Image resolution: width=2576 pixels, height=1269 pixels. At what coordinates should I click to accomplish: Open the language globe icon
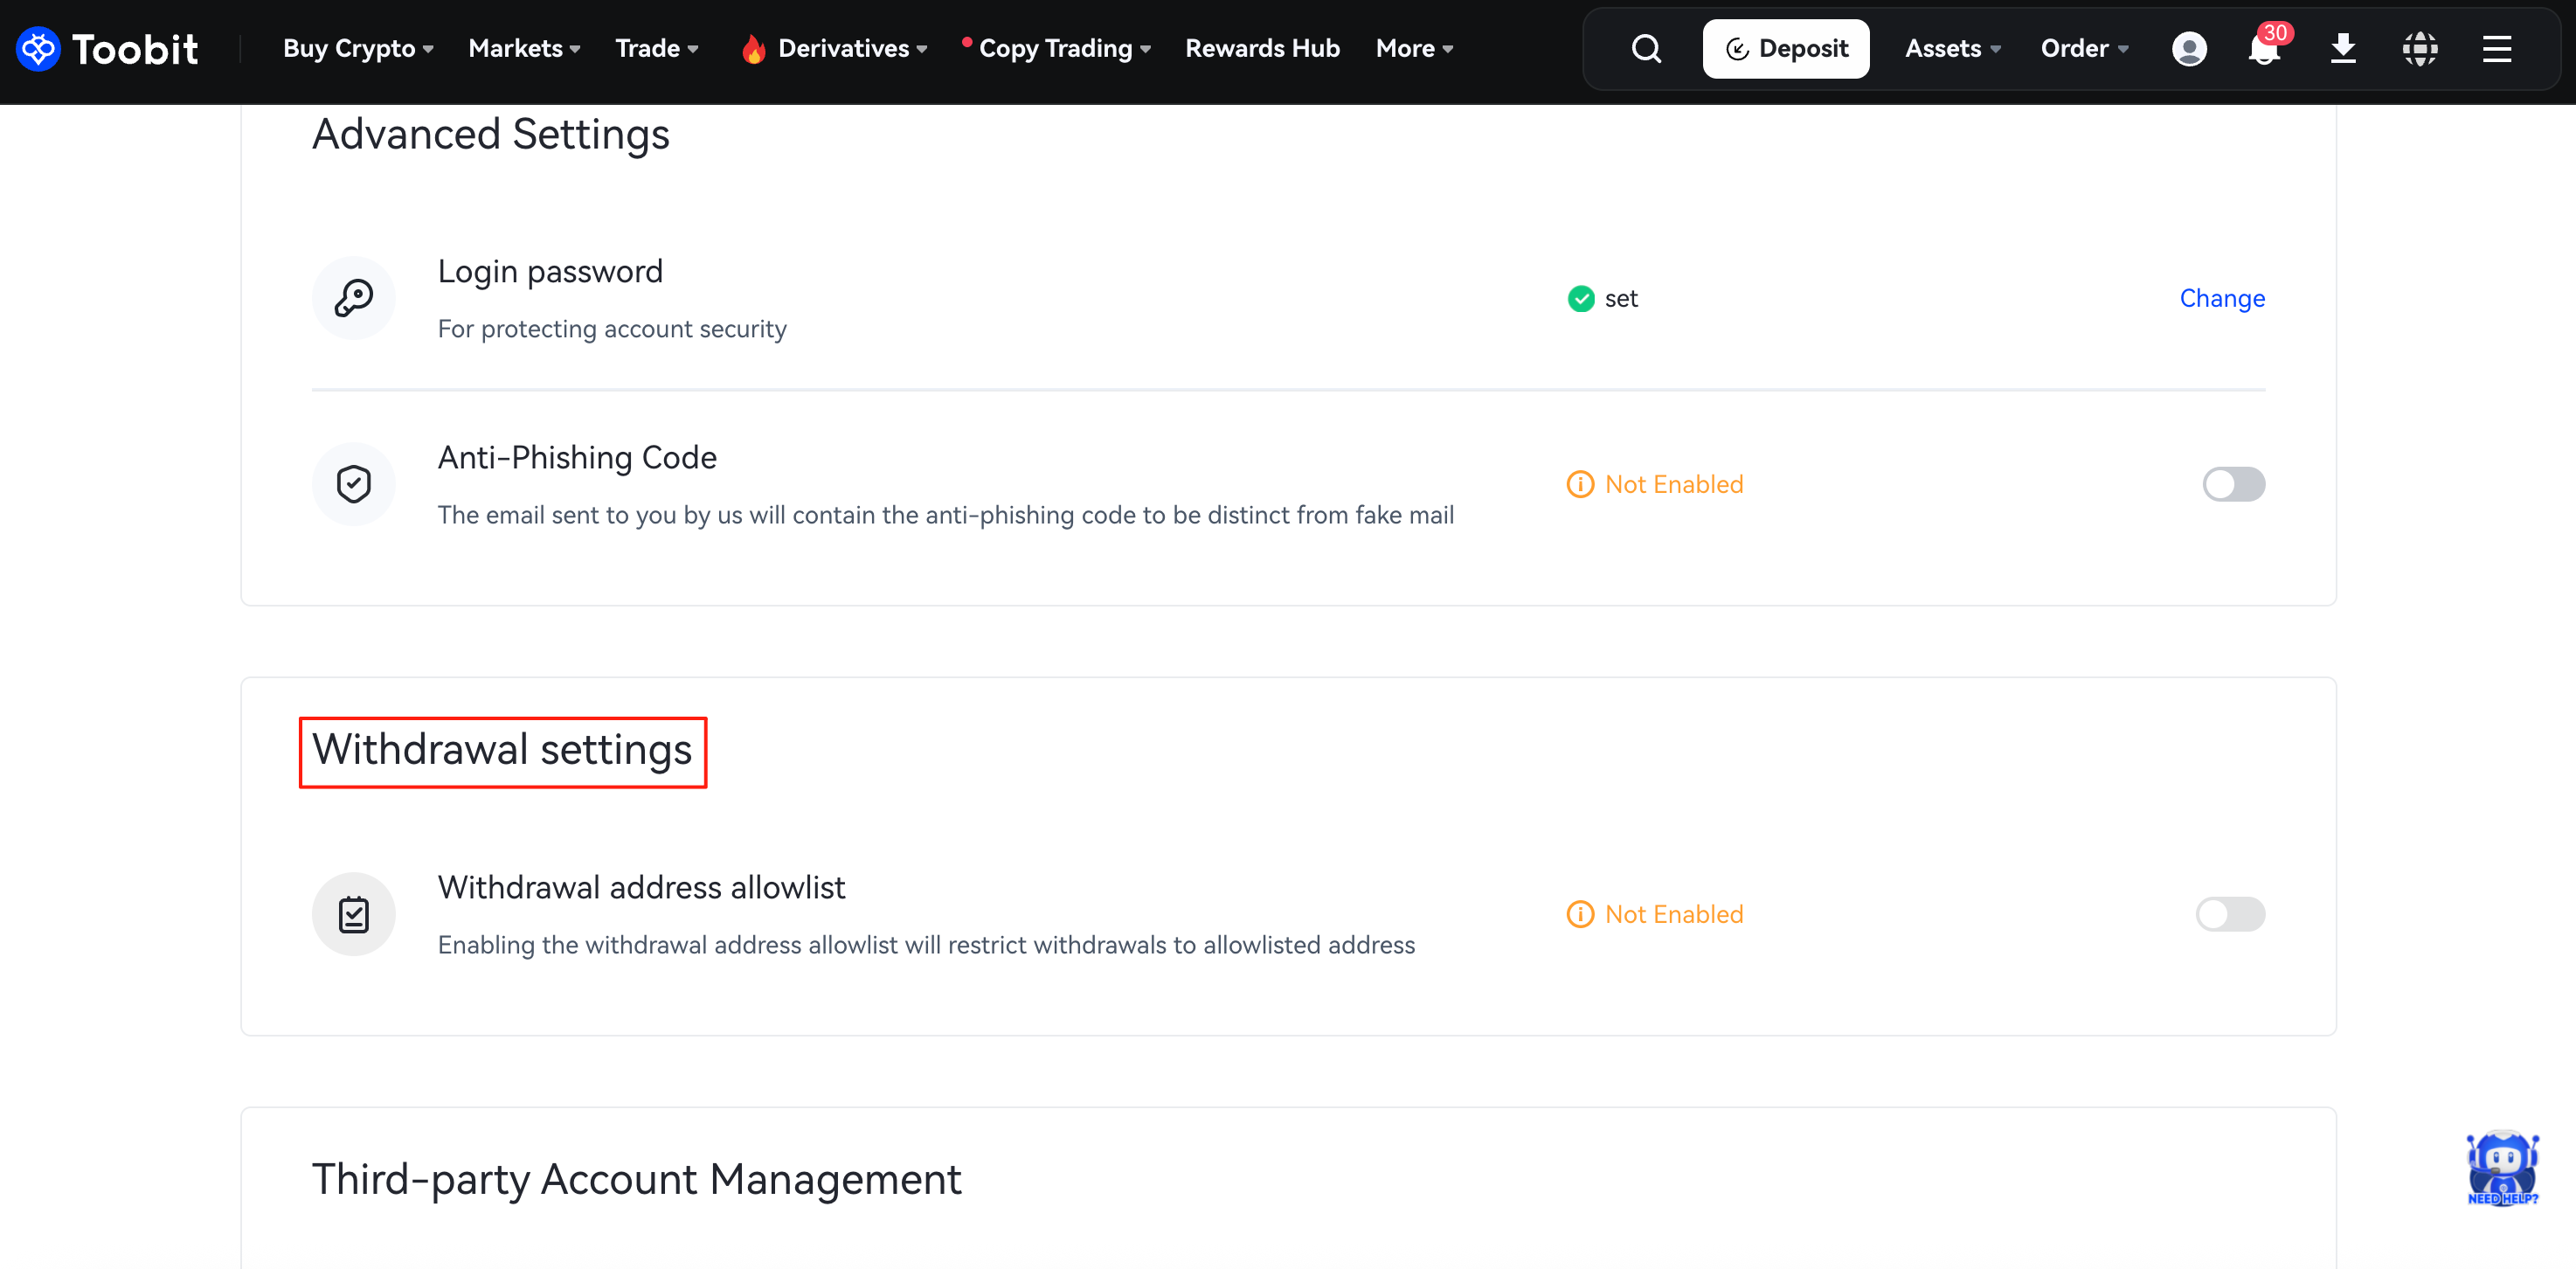pyautogui.click(x=2419, y=48)
